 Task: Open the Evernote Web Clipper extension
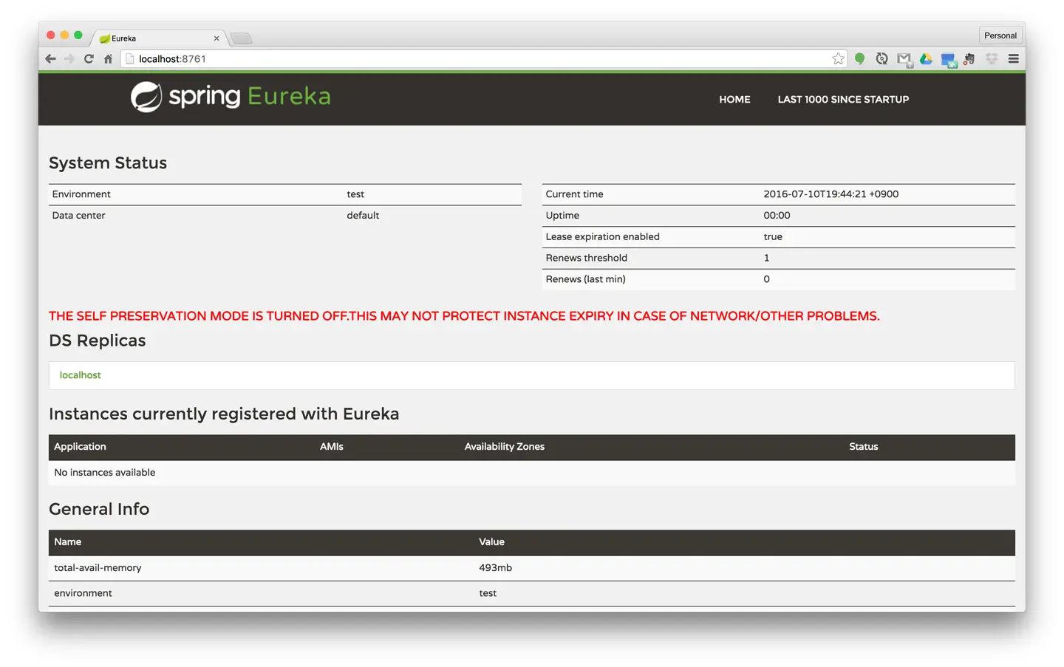(x=969, y=59)
